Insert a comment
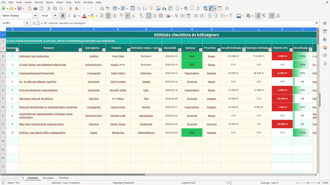This screenshot has height=185, width=330. (x=192, y=8)
